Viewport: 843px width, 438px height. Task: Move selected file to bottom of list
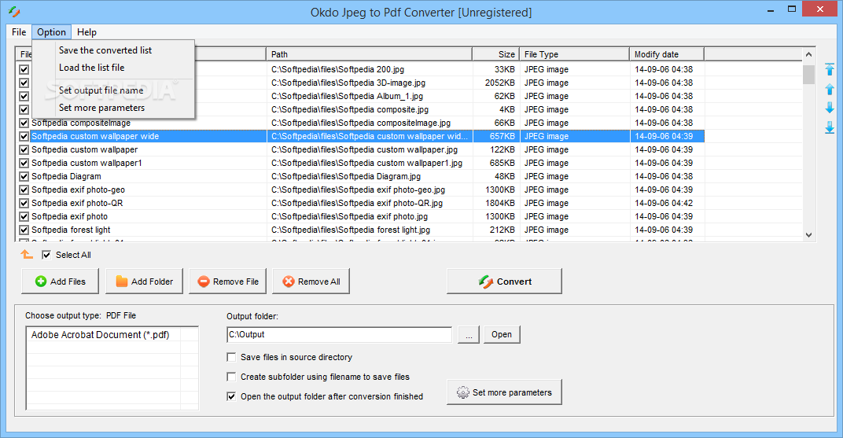coord(830,127)
